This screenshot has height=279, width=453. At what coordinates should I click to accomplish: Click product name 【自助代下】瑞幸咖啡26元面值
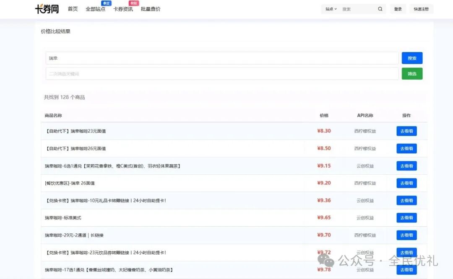coord(75,149)
